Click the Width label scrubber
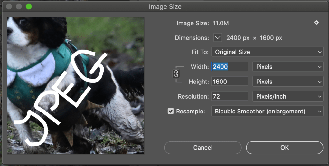Screen dimensions: 329x166 pyautogui.click(x=200, y=67)
